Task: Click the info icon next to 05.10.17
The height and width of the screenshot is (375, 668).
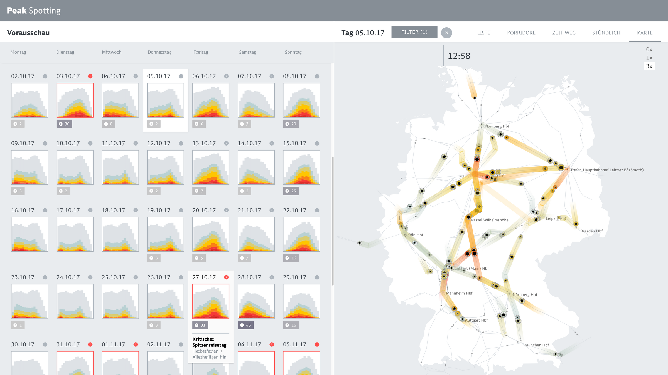Action: 181,76
